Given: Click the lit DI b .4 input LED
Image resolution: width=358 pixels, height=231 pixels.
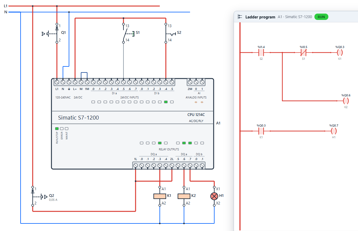Looking at the screenshot, I should click(166, 102).
